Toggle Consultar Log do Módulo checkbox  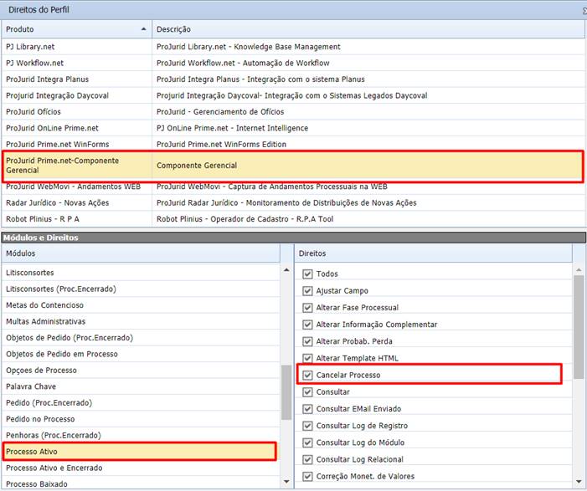[x=307, y=442]
